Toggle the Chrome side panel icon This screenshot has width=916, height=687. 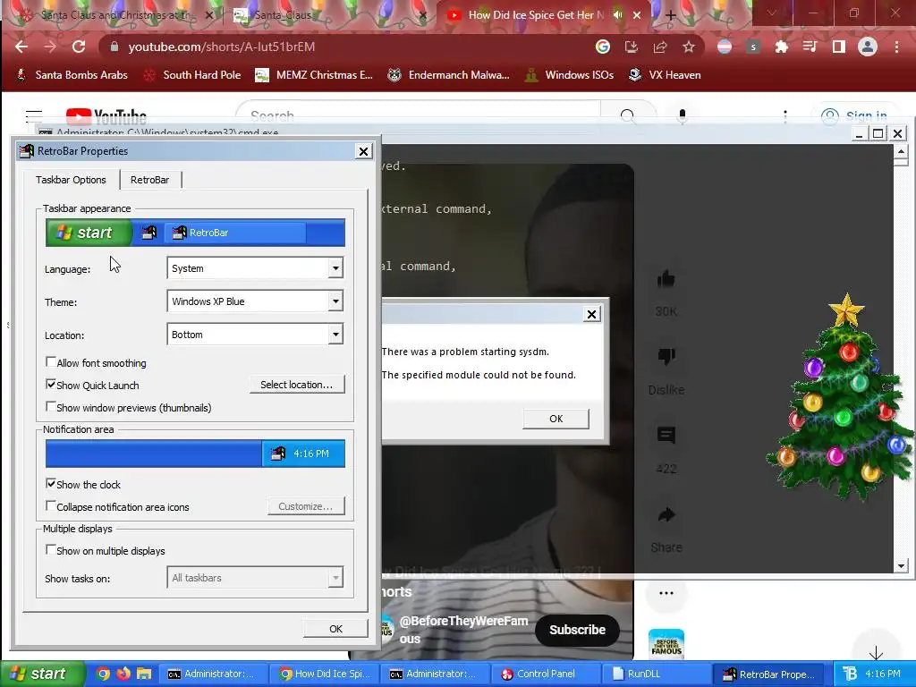pos(839,47)
